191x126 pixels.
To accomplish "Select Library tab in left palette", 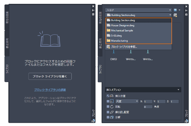I will (7, 69).
